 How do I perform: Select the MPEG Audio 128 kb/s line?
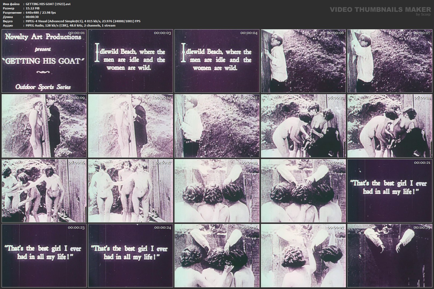[71, 25]
